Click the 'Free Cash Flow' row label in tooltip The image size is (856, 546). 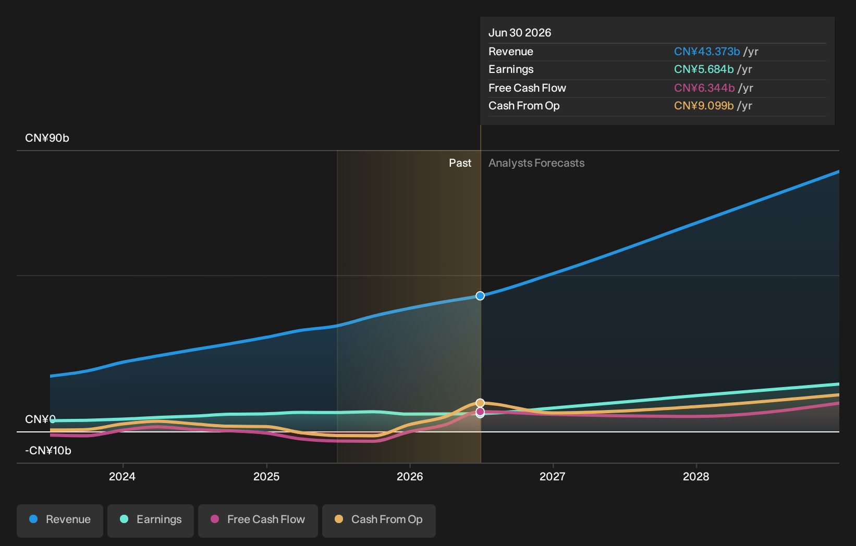point(527,88)
